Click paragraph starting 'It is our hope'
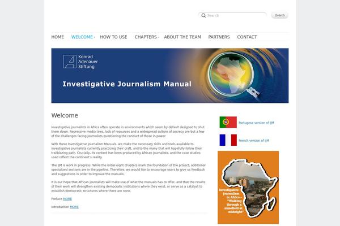Screen dimensions: 340x226 tap(129, 186)
